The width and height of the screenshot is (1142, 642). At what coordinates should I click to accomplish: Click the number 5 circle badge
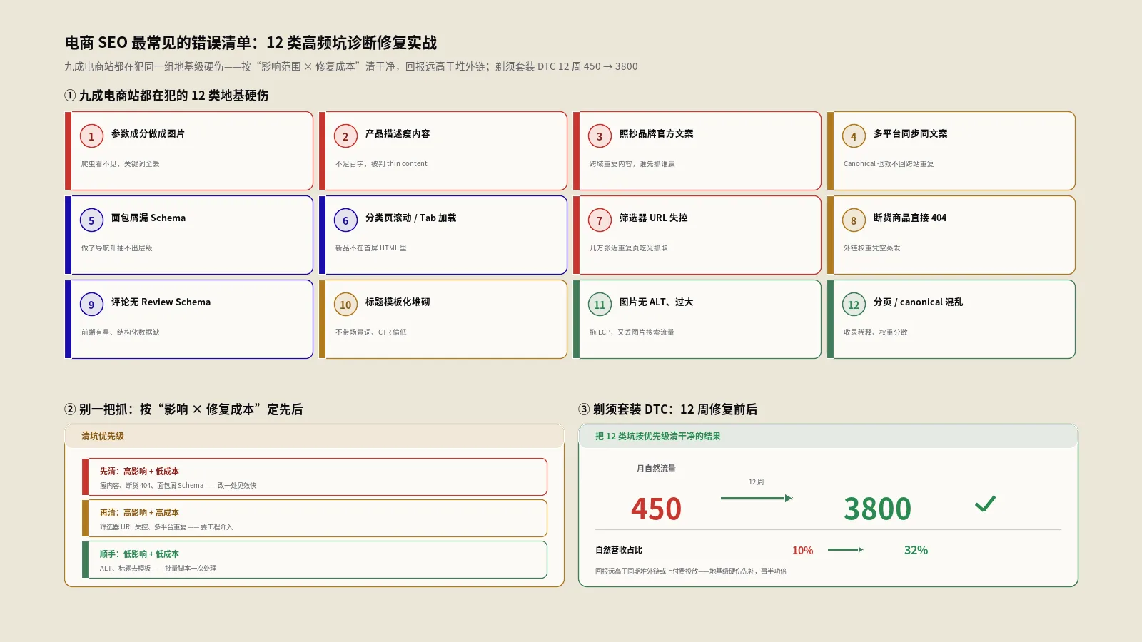point(91,220)
